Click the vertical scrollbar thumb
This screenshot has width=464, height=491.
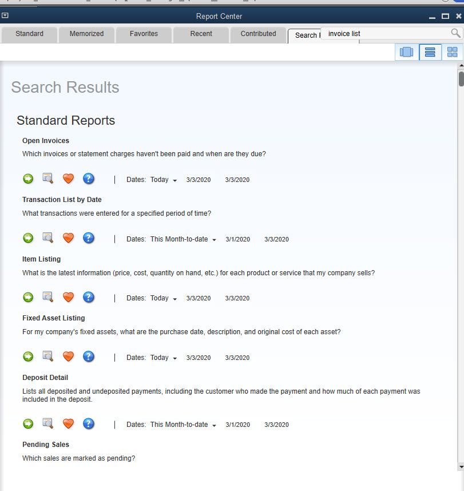click(461, 78)
